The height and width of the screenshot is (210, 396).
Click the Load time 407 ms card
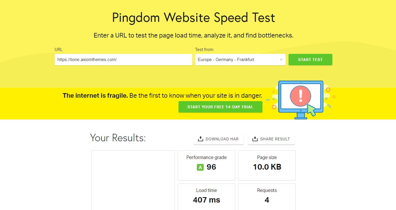click(x=206, y=197)
